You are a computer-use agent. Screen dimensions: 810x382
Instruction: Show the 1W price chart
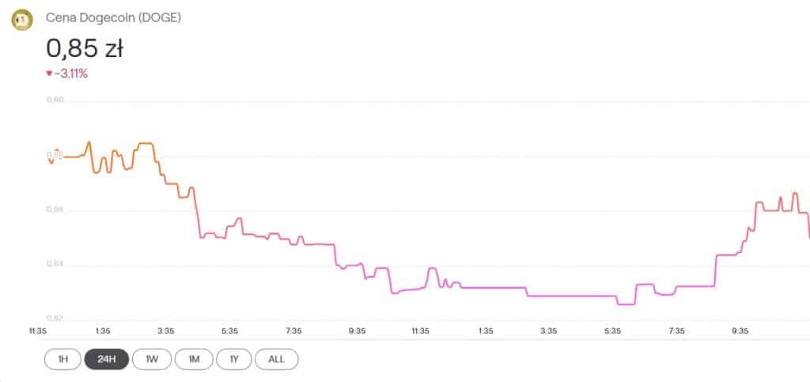151,359
